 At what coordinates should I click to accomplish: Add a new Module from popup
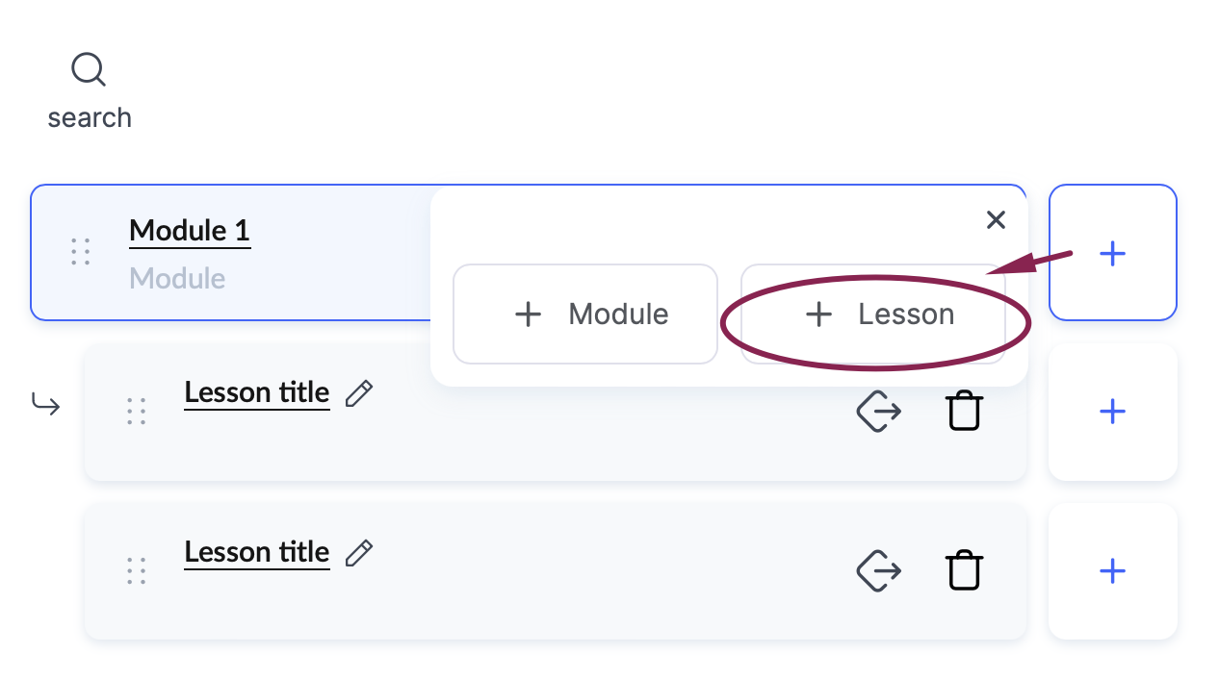(x=585, y=314)
